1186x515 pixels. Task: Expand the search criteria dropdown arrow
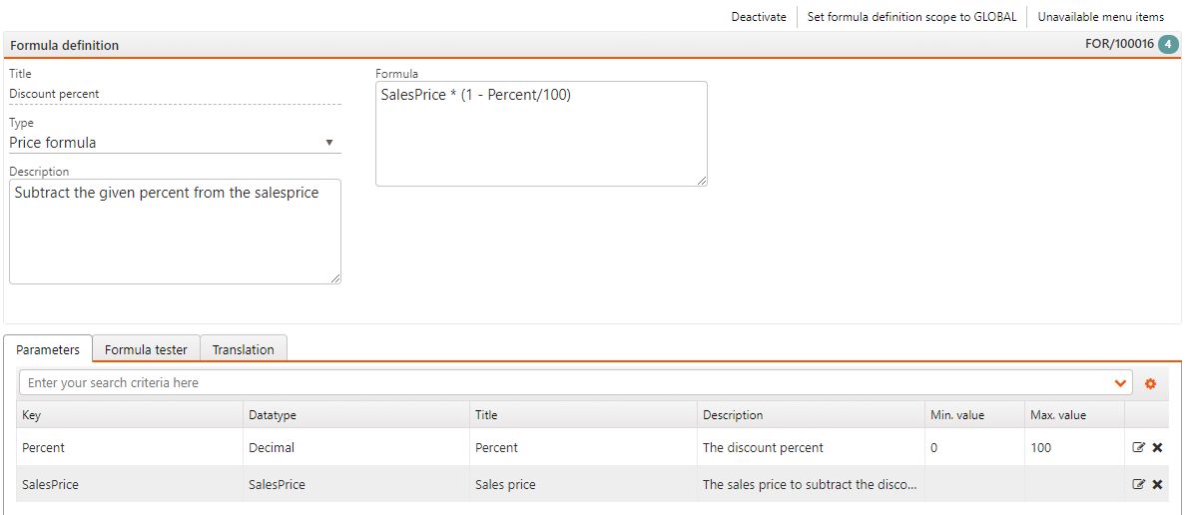pos(1120,383)
